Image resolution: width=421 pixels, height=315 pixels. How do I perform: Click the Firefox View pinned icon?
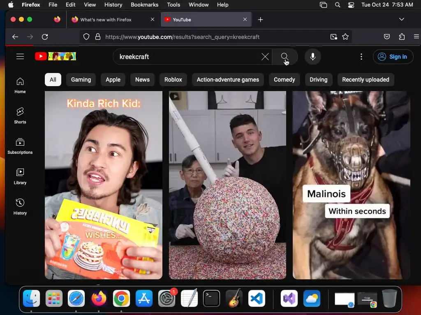57,19
